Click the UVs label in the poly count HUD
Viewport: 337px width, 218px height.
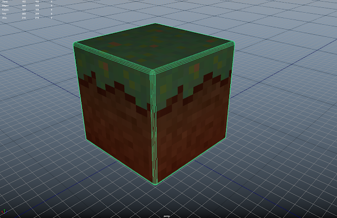tap(4, 17)
